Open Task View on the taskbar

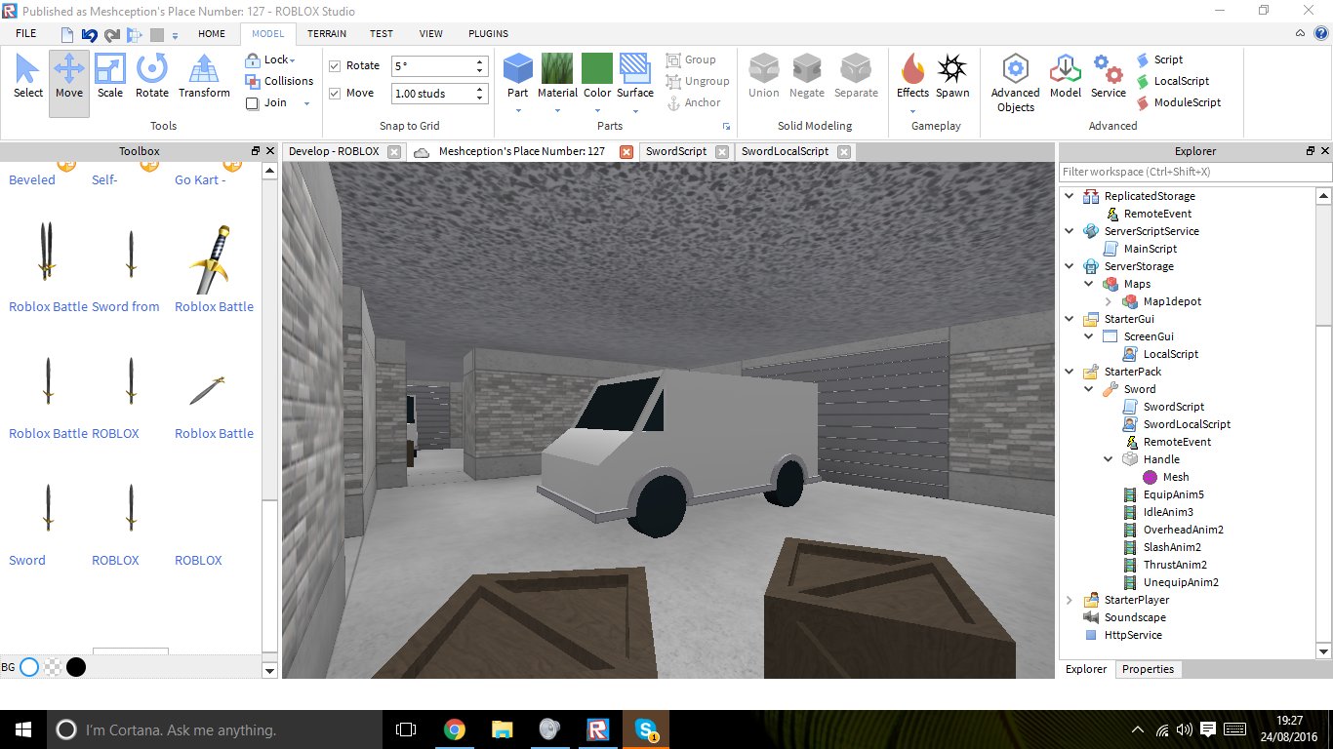[406, 729]
